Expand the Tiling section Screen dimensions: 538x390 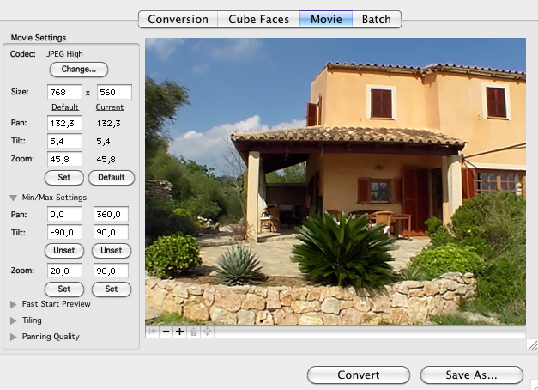coord(14,320)
